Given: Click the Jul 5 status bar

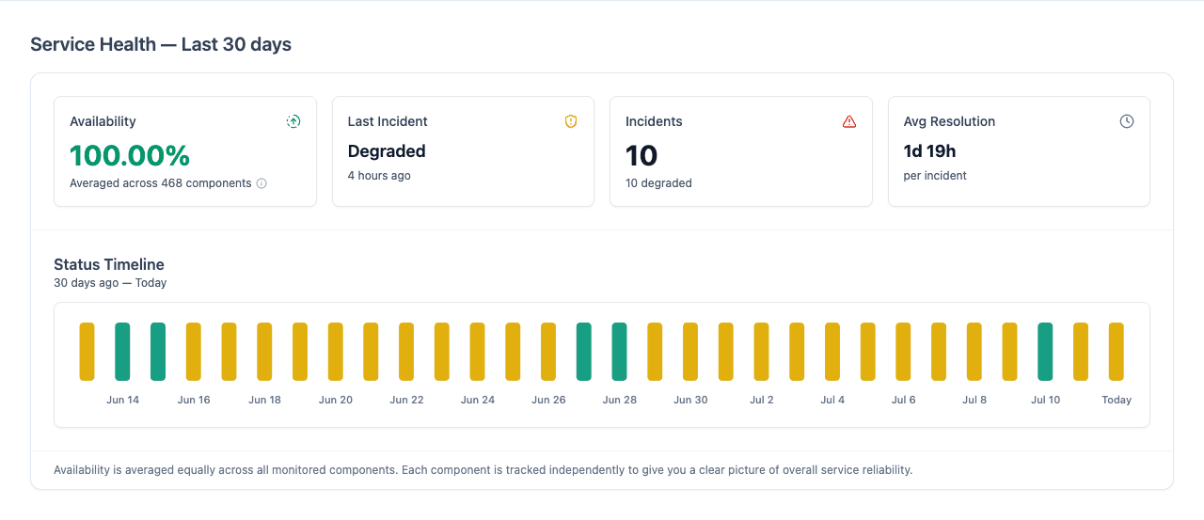Looking at the screenshot, I should click(x=868, y=352).
